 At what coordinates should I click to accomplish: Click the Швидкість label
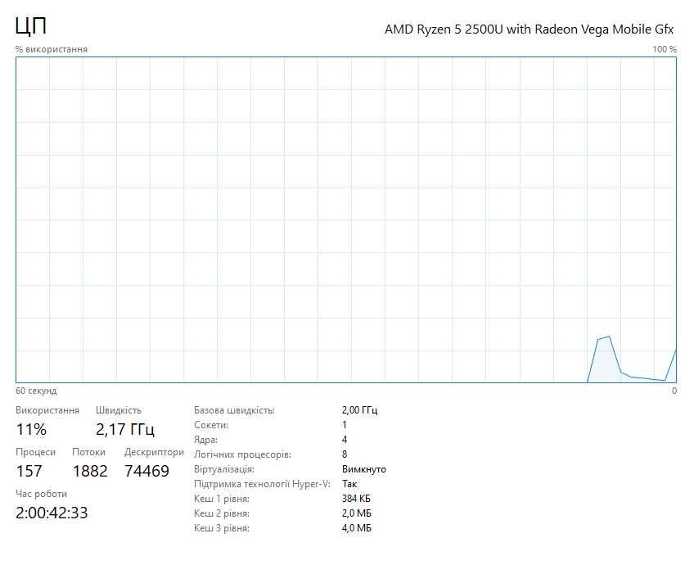point(119,410)
